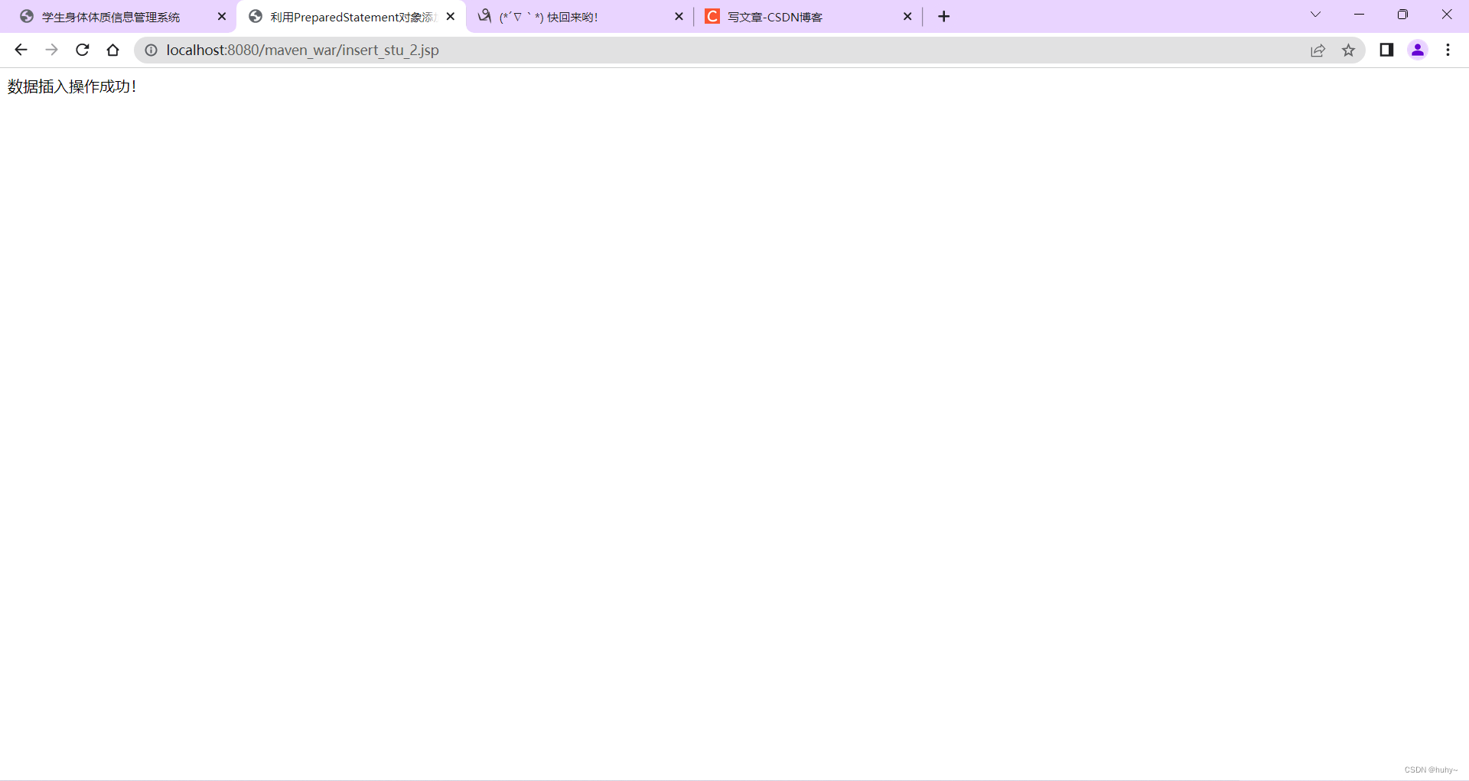Open the side panel

(1386, 50)
